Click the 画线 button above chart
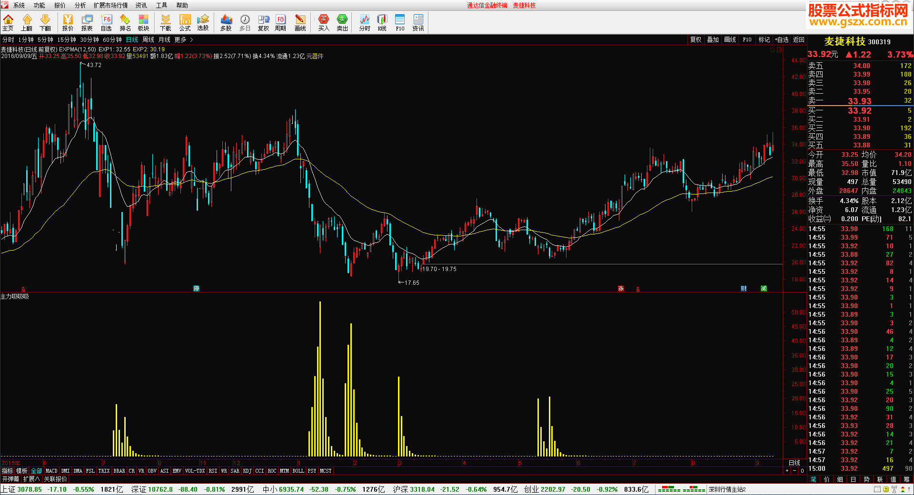This screenshot has width=914, height=495. [x=730, y=40]
